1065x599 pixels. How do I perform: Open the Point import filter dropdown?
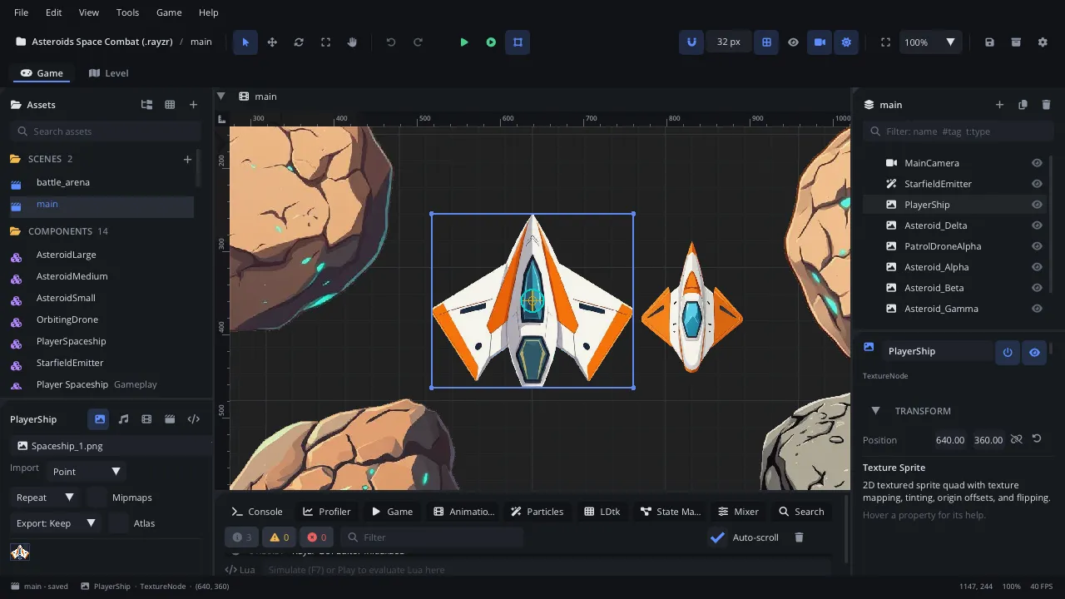[x=87, y=472]
